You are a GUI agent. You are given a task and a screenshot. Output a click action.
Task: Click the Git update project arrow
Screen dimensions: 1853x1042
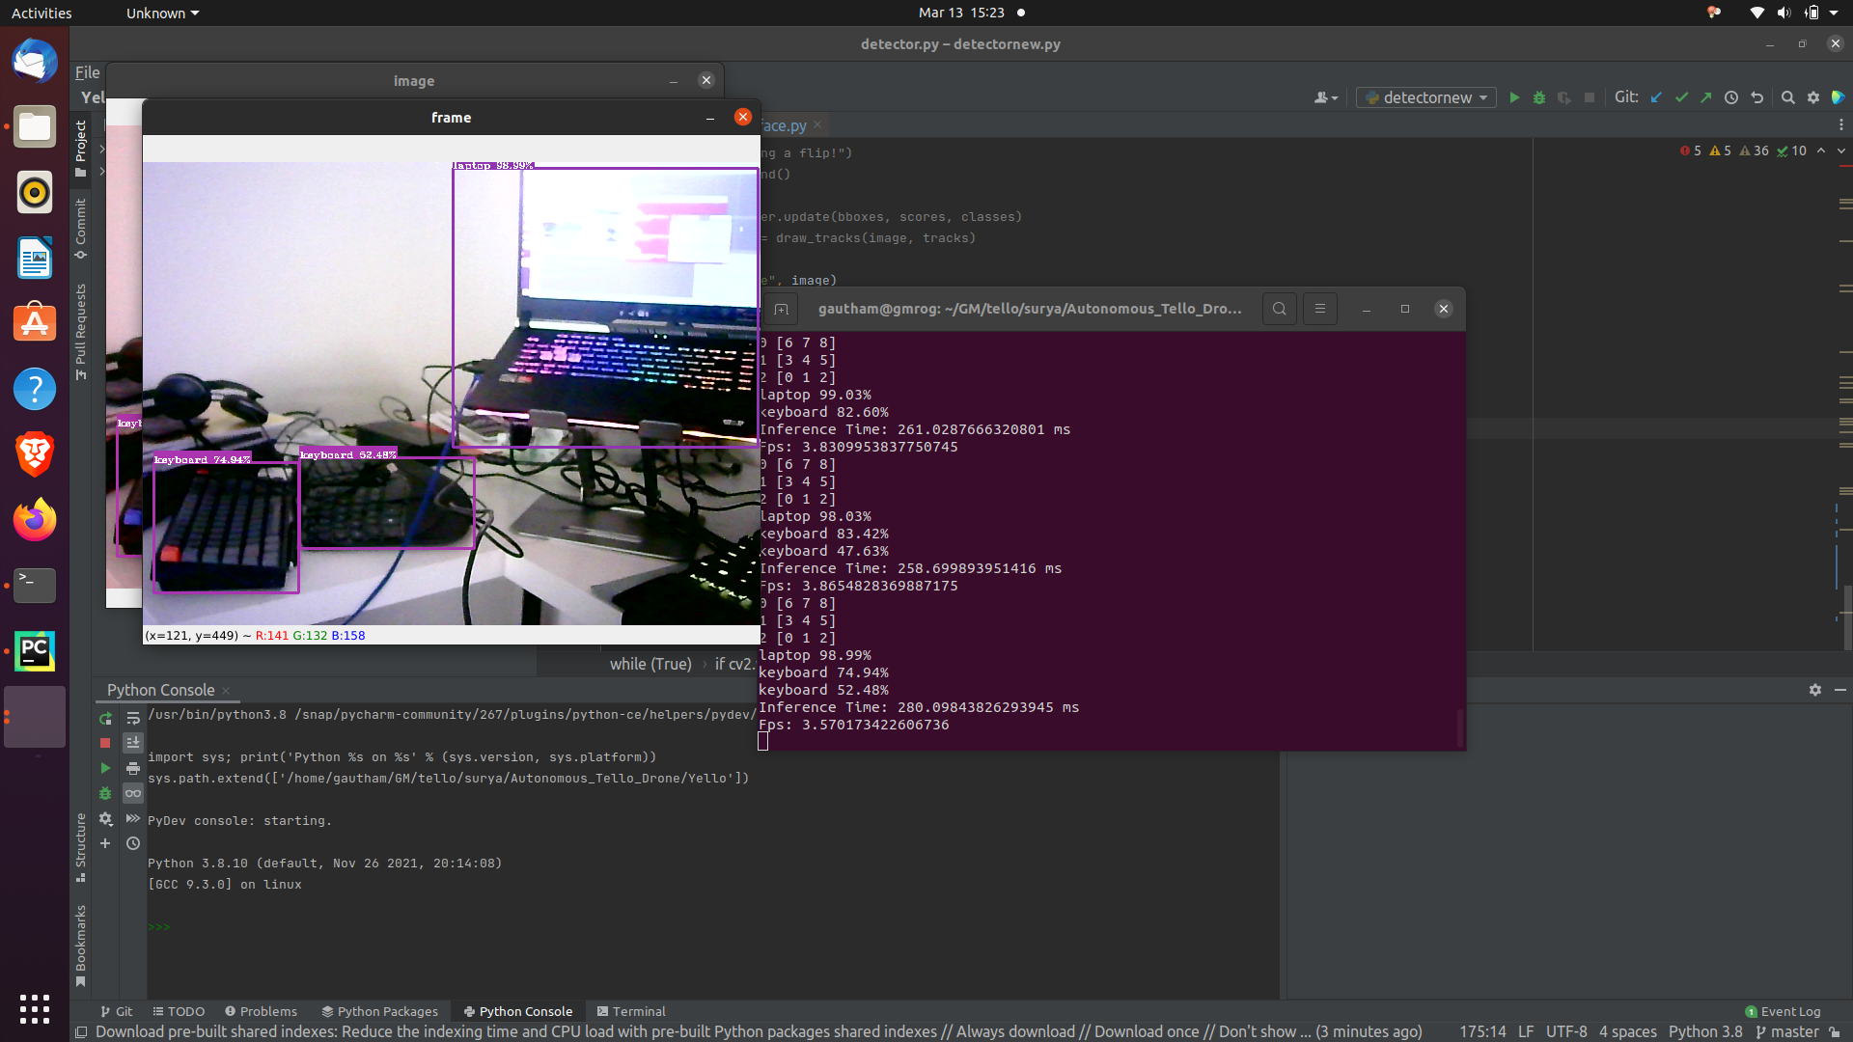1656,97
